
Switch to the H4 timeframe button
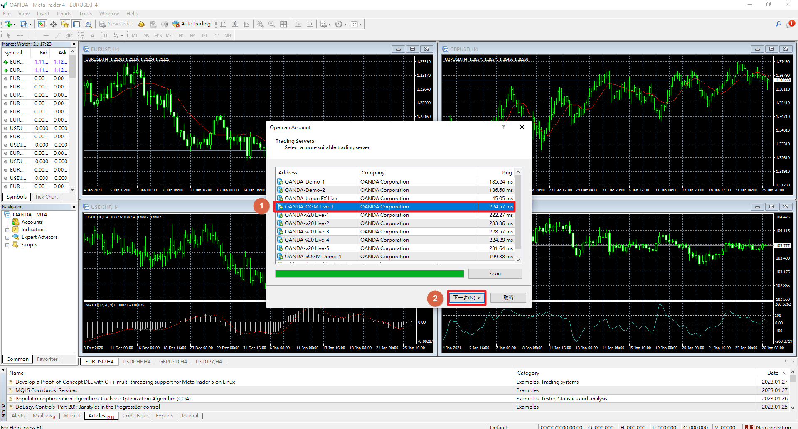pos(193,35)
